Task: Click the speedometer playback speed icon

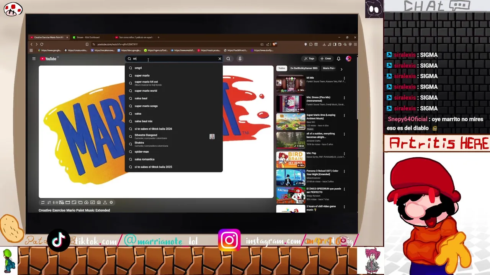Action: 86,202
